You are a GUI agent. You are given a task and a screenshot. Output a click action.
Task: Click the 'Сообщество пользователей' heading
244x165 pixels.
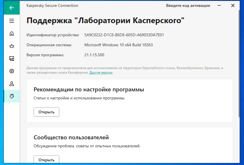[71, 137]
